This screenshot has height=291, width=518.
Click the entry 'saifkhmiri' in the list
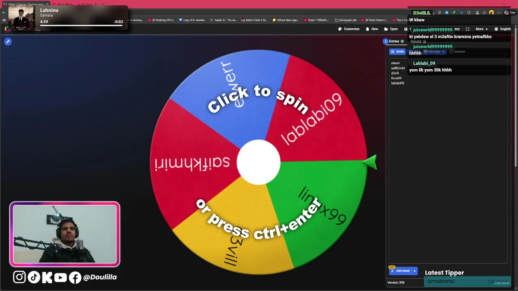pyautogui.click(x=398, y=68)
